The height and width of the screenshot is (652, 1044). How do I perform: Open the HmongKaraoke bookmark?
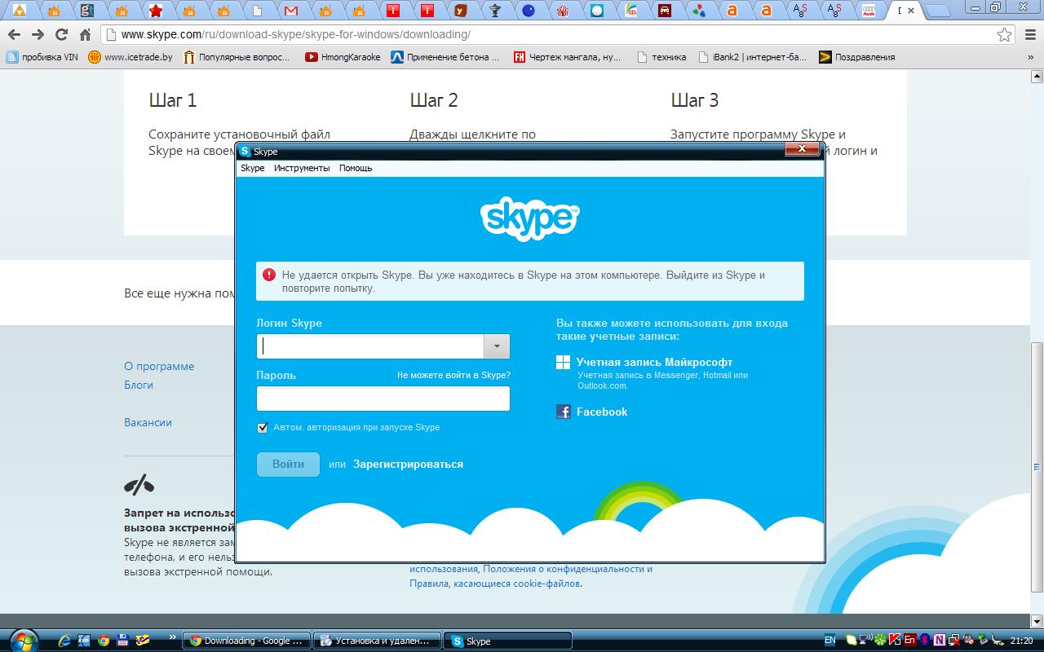(343, 57)
